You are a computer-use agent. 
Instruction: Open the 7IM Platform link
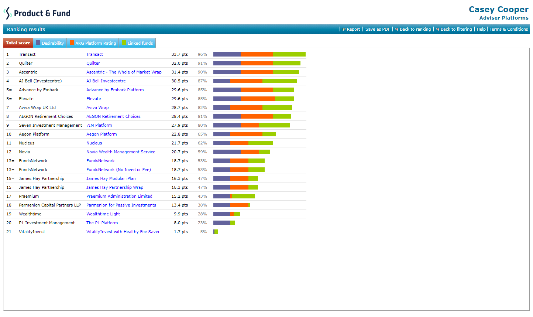click(x=99, y=125)
